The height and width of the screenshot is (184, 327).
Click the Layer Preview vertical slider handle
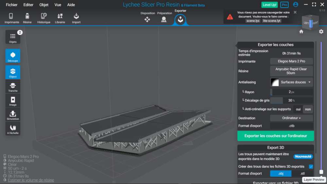click(321, 172)
